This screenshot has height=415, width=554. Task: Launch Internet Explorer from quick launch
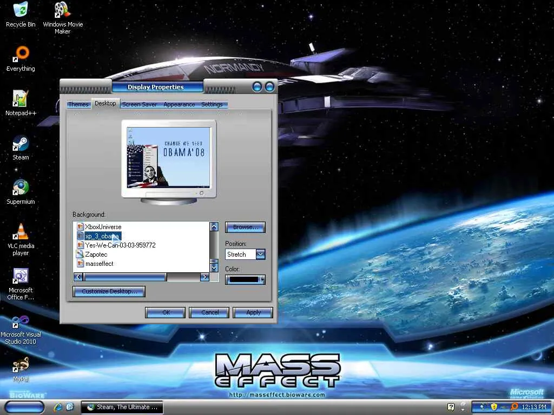[x=58, y=407]
